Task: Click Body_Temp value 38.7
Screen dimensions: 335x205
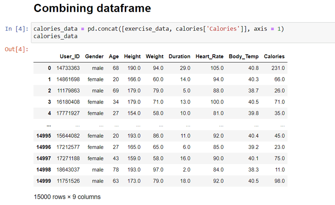Action: (253, 91)
